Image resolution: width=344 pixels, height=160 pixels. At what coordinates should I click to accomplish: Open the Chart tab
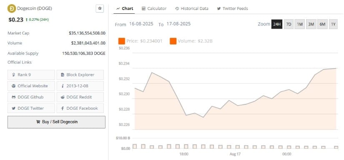tap(124, 9)
